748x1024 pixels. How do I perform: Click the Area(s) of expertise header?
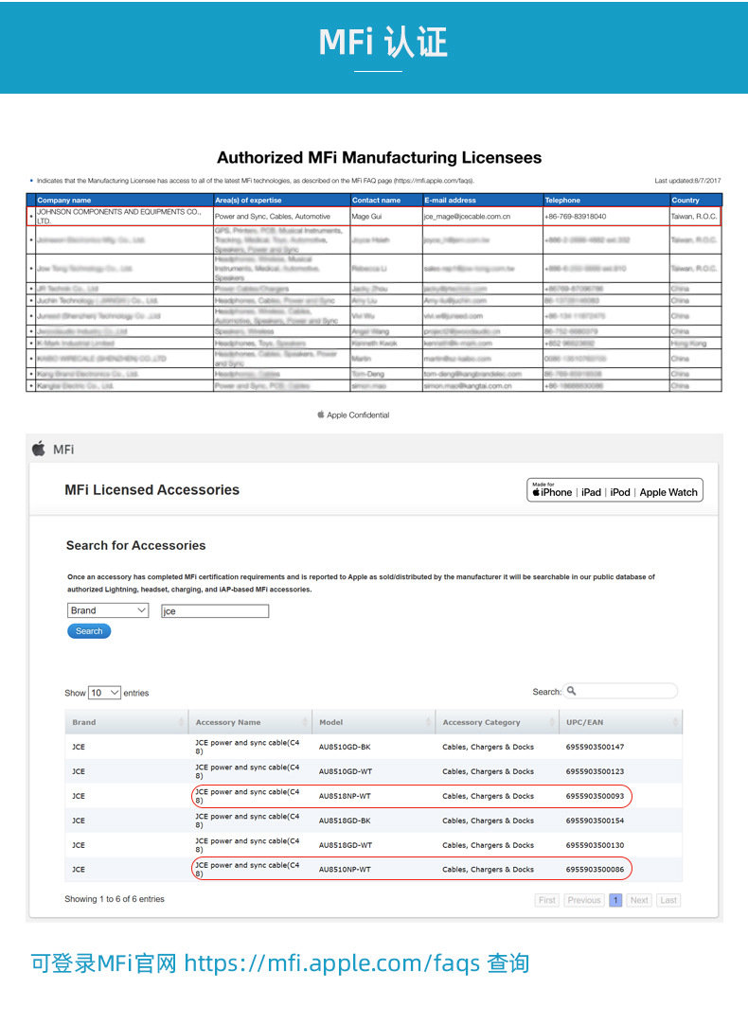248,200
